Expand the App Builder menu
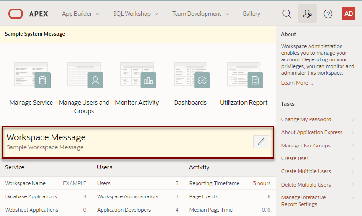 click(81, 14)
